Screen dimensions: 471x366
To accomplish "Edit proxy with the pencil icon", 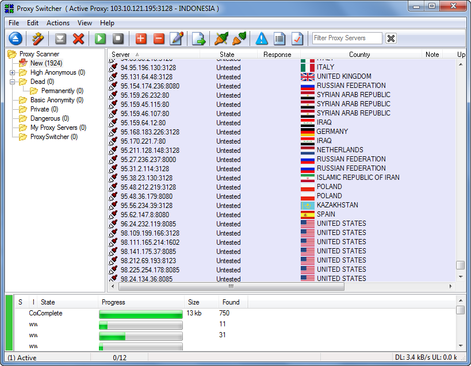I will (177, 38).
